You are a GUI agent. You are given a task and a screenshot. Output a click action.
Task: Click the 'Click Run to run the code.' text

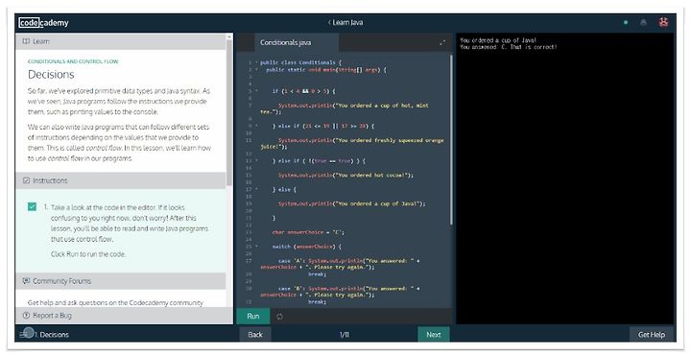88,254
